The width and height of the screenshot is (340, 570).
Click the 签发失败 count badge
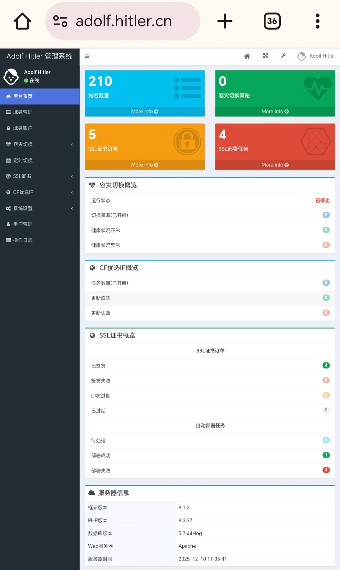[326, 380]
